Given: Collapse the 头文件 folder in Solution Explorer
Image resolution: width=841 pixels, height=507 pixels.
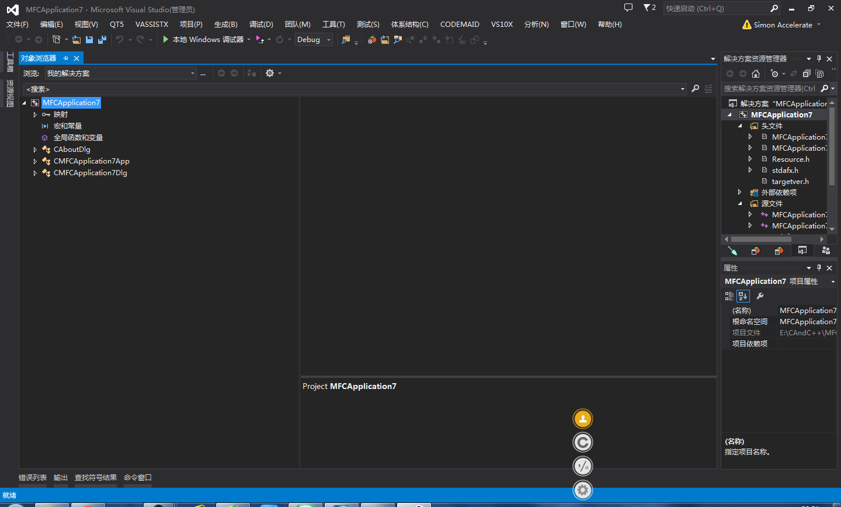Looking at the screenshot, I should tap(740, 126).
